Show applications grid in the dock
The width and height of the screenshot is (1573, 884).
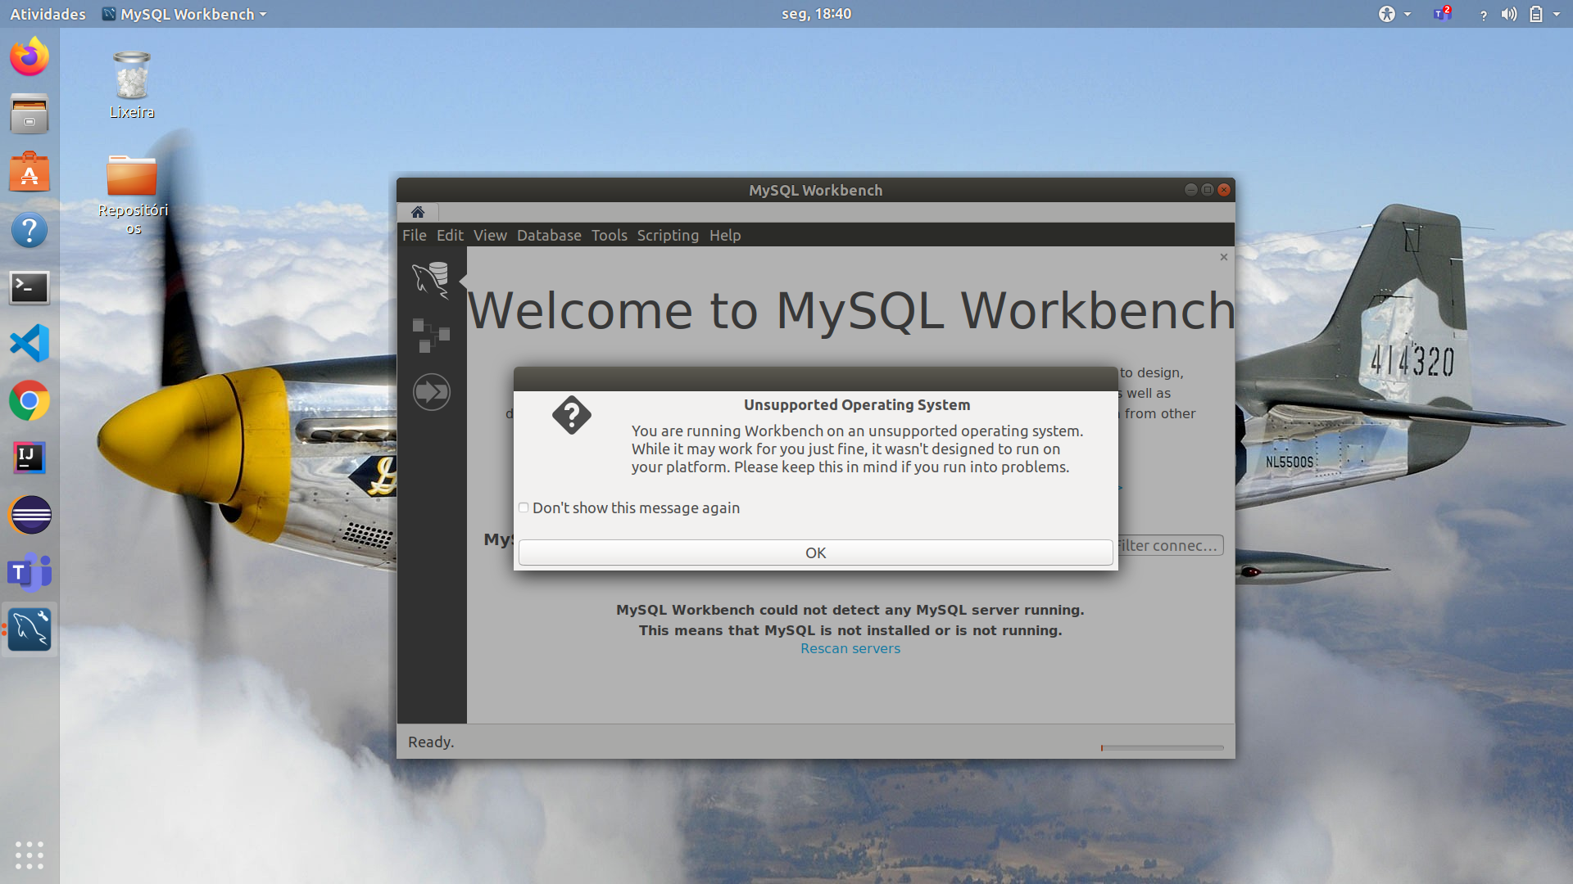click(29, 855)
